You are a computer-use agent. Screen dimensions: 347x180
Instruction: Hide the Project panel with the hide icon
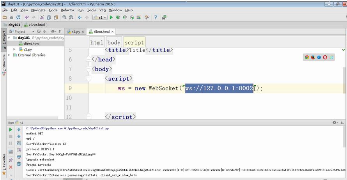point(60,32)
